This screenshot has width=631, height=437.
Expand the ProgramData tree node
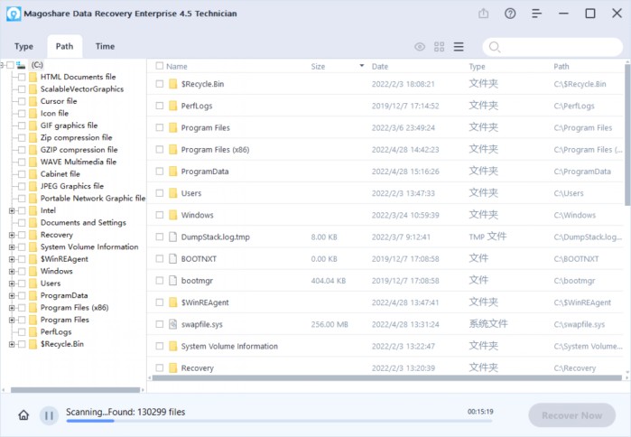(12, 296)
